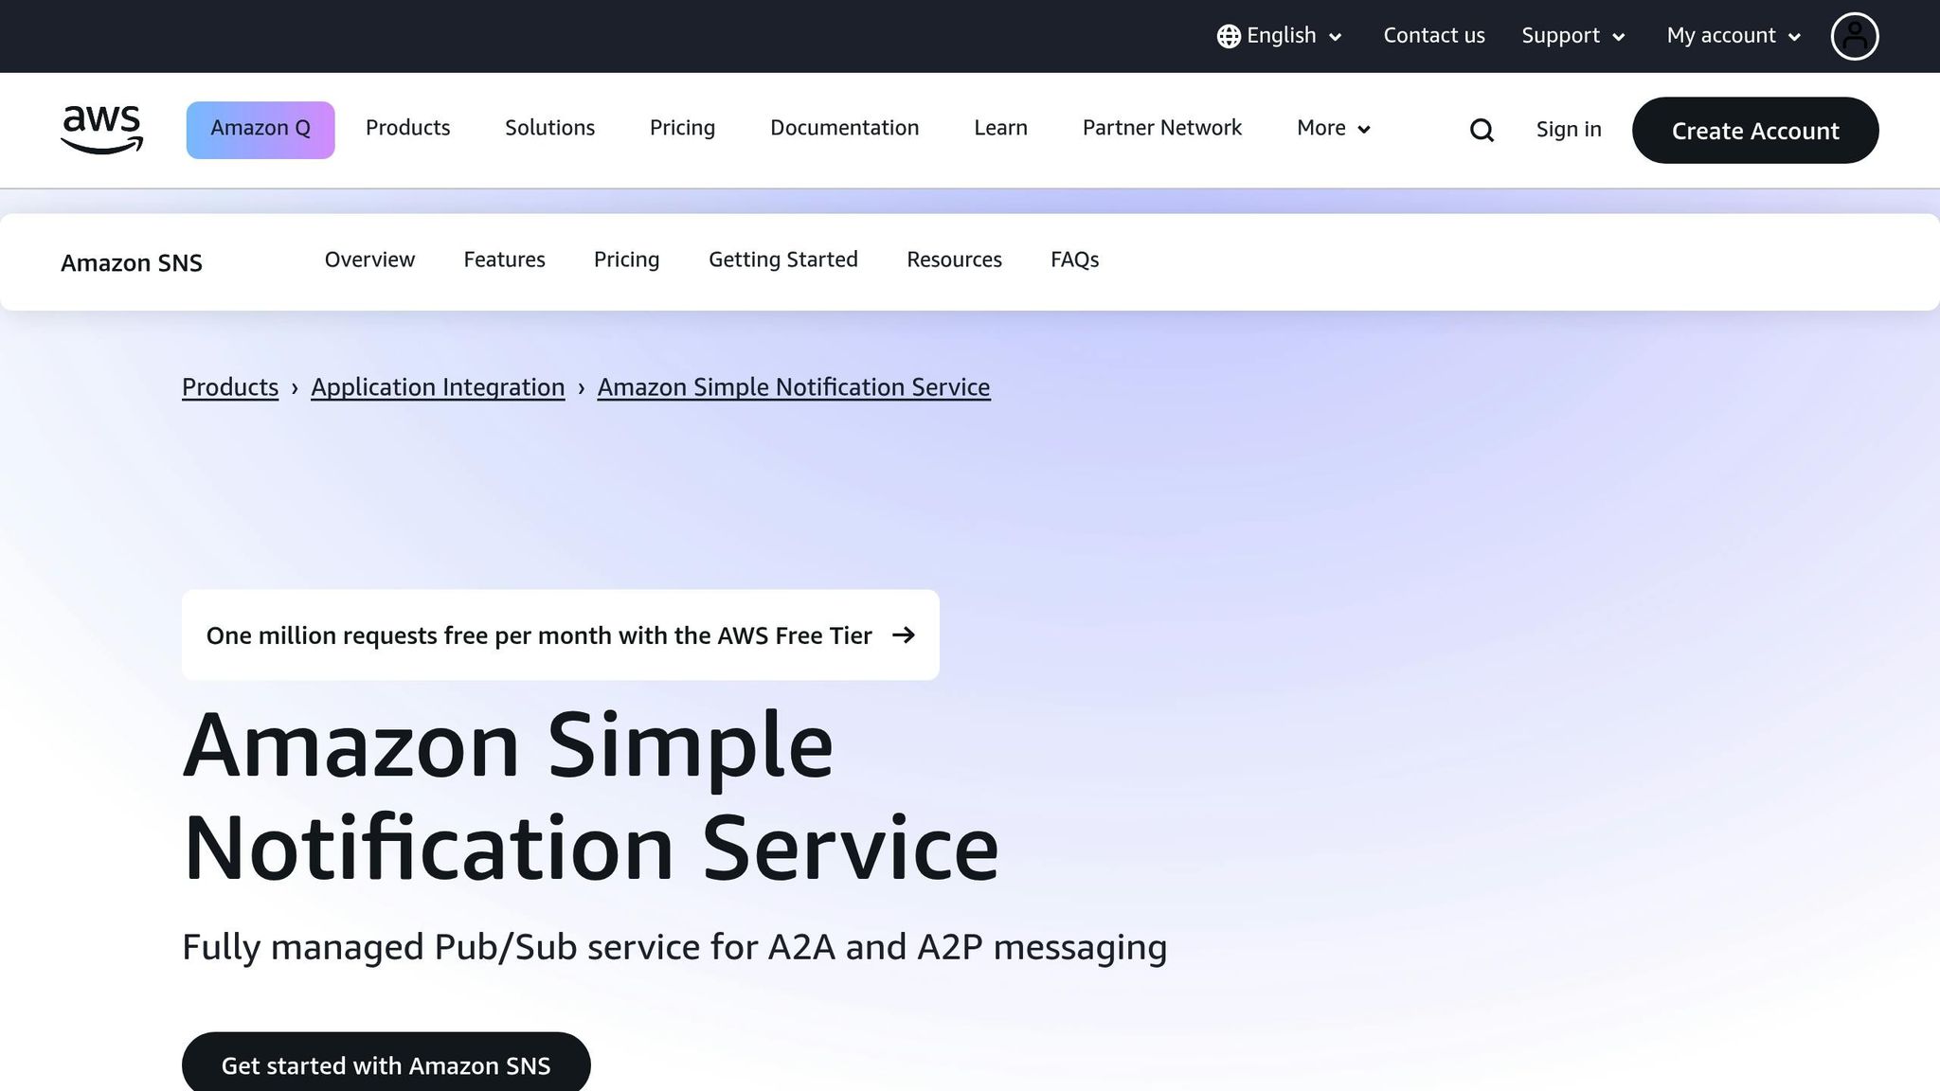This screenshot has height=1091, width=1940.
Task: Click Get started with Amazon SNS
Action: click(386, 1064)
